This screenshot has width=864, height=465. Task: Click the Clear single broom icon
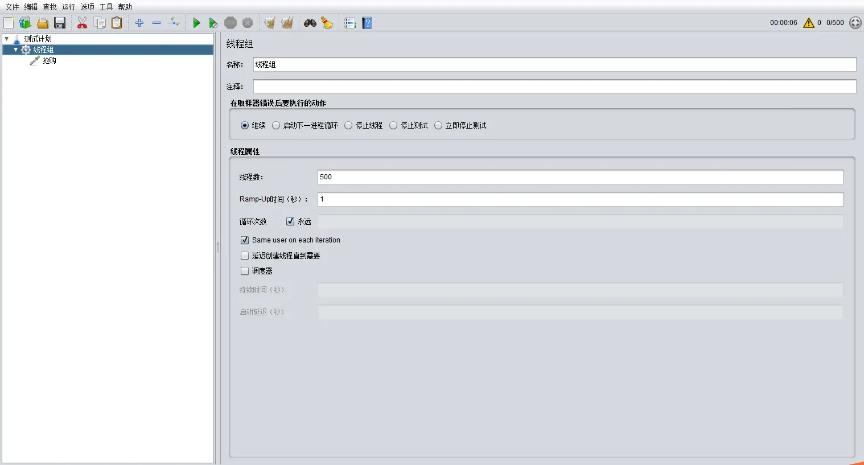click(x=270, y=23)
